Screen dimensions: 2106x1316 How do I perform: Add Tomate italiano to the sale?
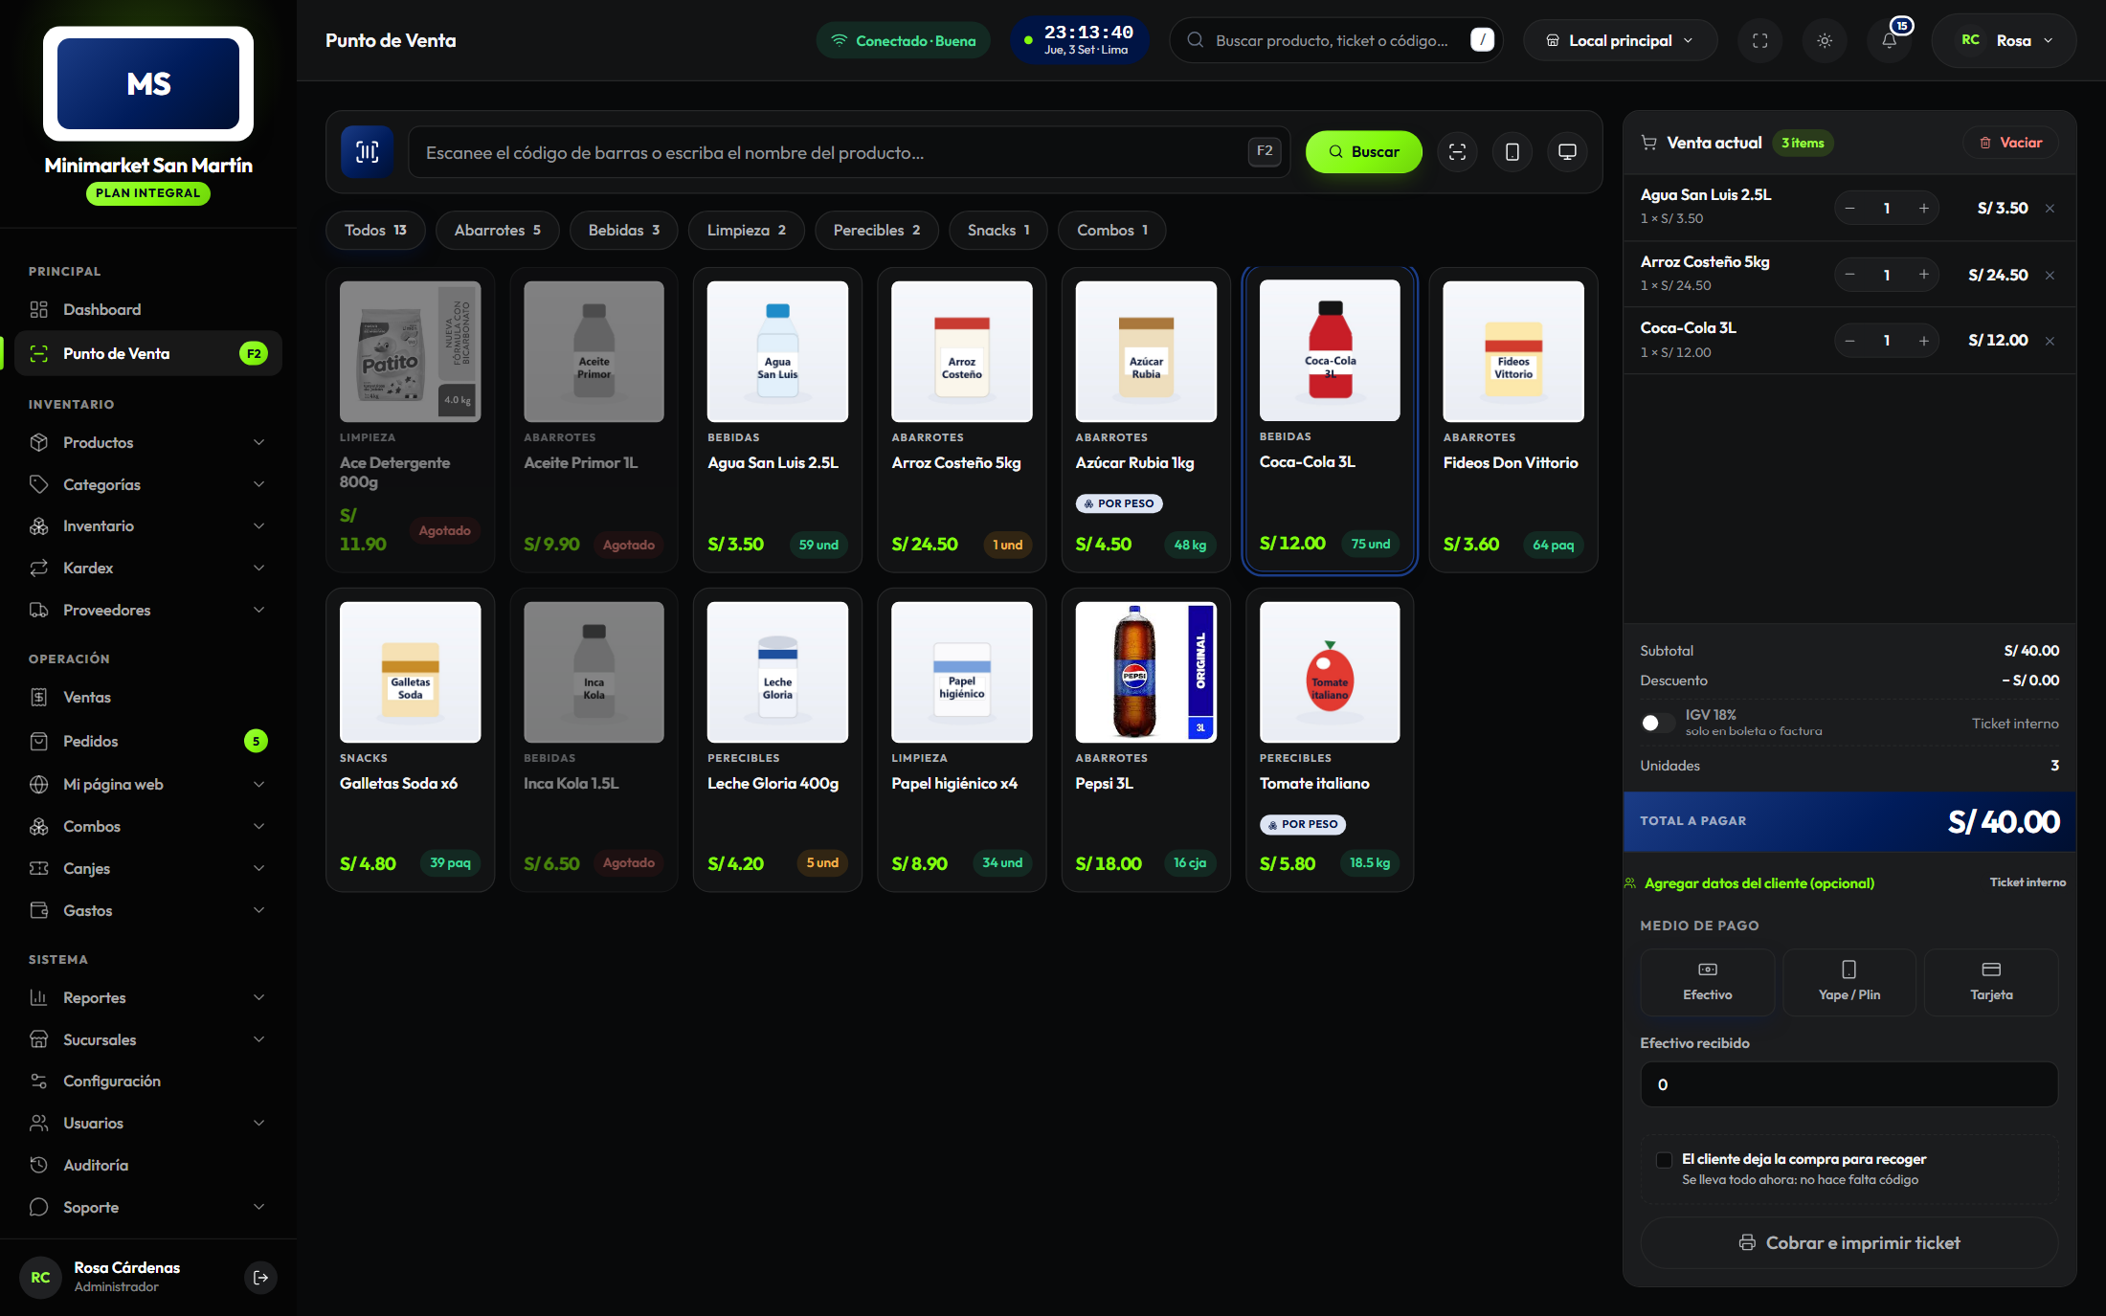coord(1330,740)
